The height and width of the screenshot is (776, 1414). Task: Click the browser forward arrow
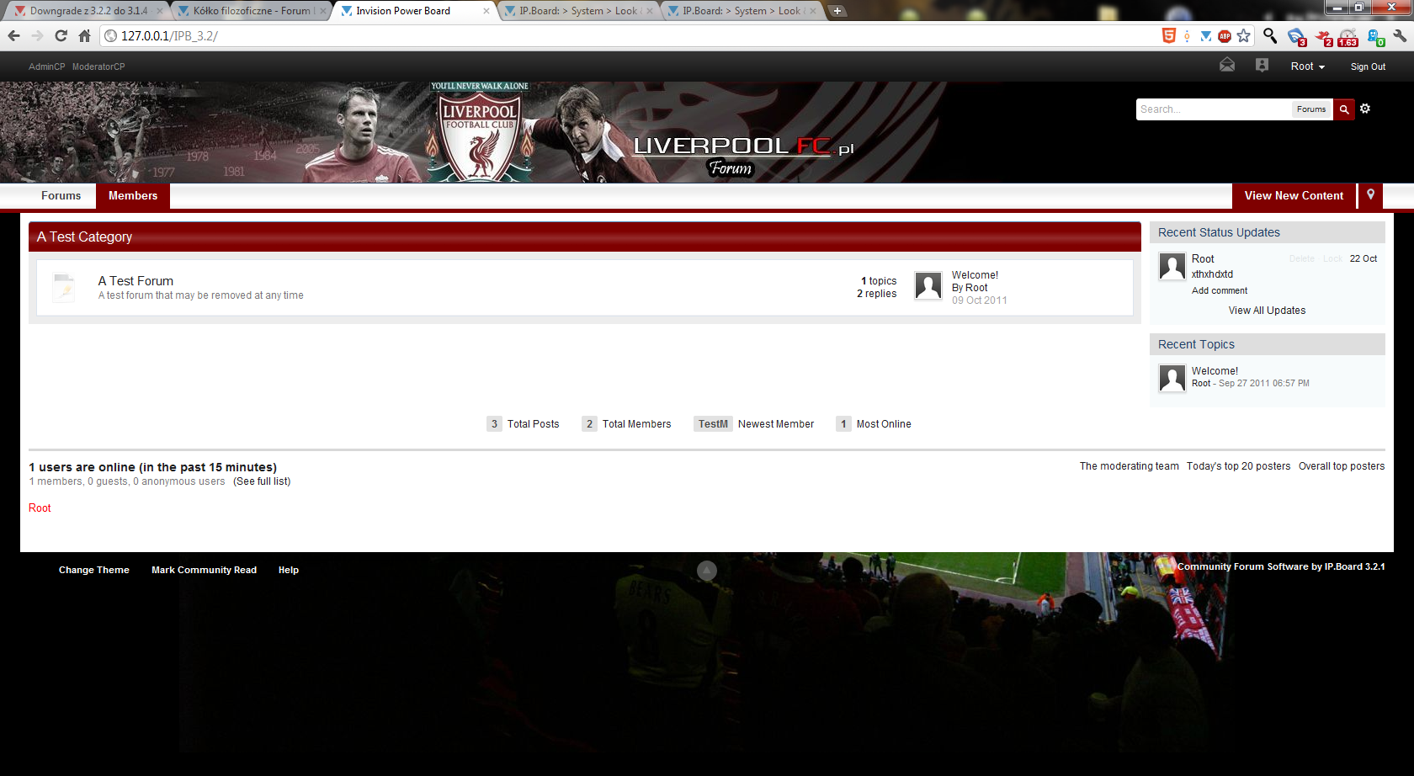pos(37,35)
